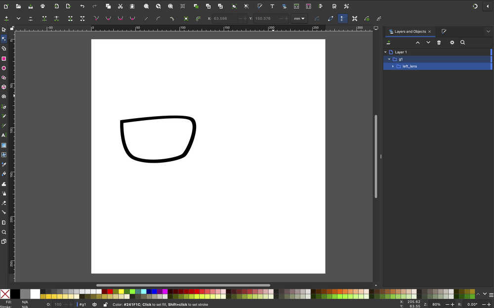494x308 pixels.
Task: Open the XML editor from the toolbar
Action: (x=296, y=6)
